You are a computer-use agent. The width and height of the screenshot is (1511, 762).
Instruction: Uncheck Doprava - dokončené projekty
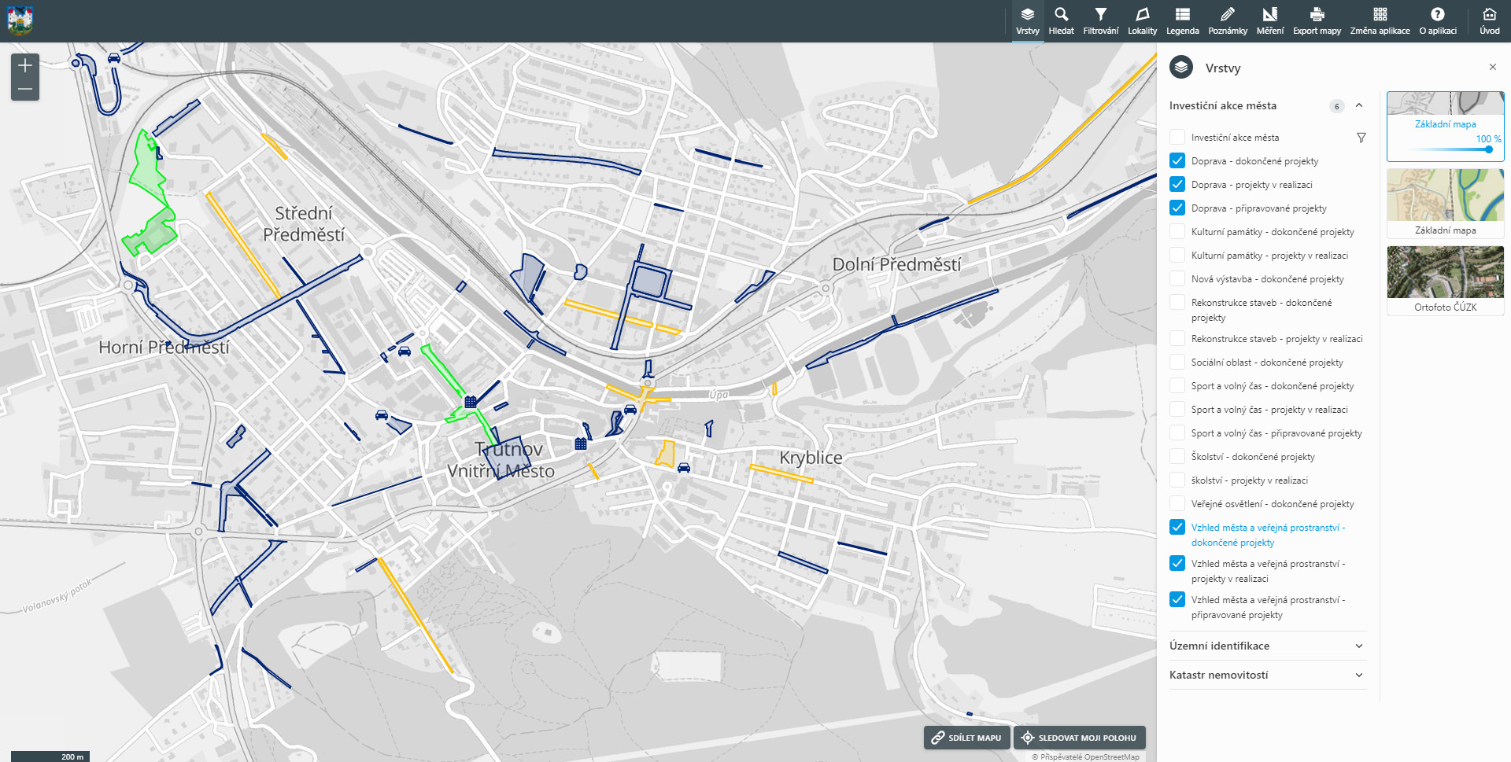point(1177,160)
